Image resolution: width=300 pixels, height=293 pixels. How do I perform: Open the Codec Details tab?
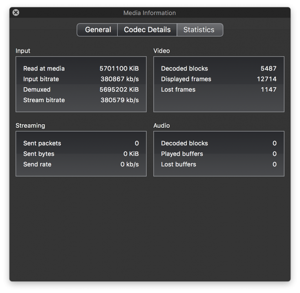(147, 30)
